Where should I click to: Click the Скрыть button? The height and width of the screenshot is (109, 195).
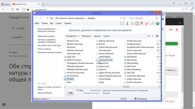106,36
